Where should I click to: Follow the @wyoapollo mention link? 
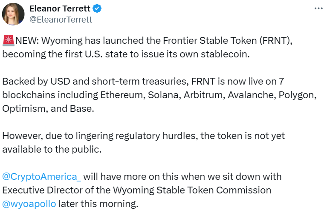pyautogui.click(x=29, y=204)
